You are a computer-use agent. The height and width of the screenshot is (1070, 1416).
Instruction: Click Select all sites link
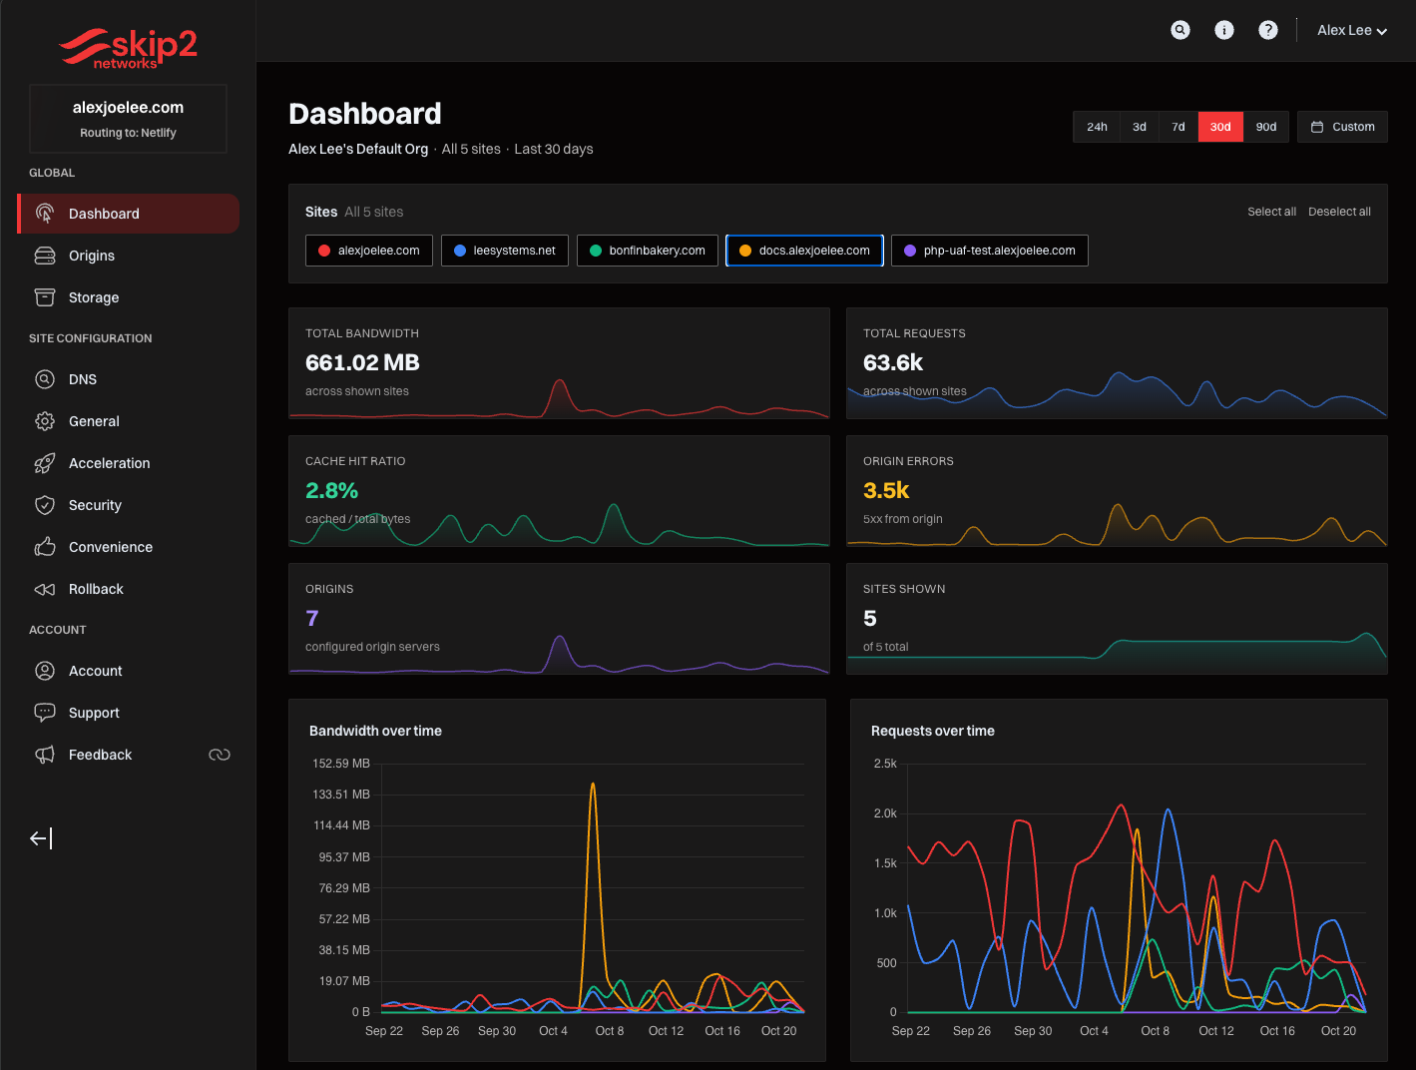1271,212
